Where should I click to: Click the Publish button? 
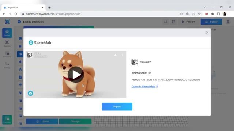point(211,22)
